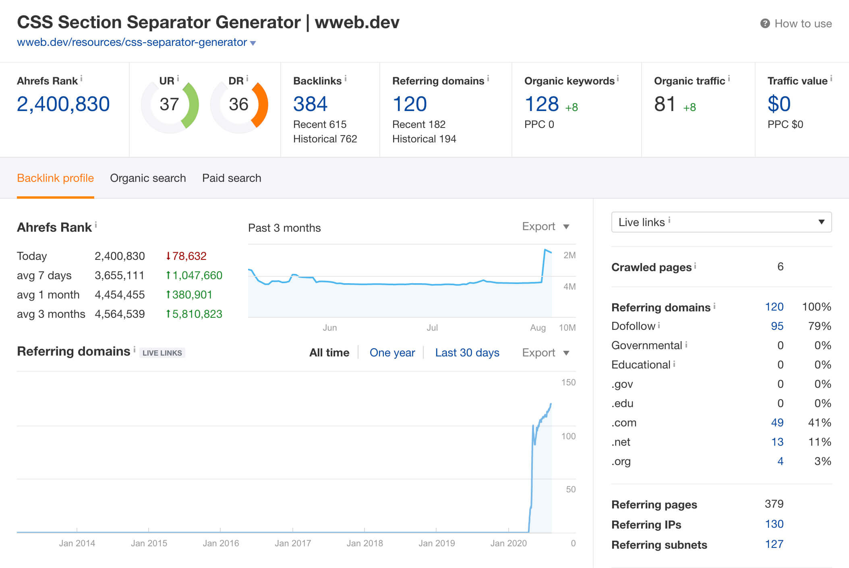The width and height of the screenshot is (849, 568).
Task: Open sidebar Referring domains count 120
Action: [x=774, y=307]
